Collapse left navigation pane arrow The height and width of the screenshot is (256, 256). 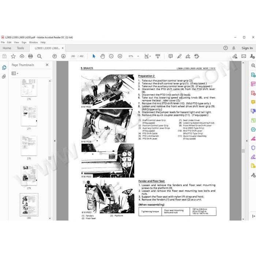pyautogui.click(x=54, y=141)
